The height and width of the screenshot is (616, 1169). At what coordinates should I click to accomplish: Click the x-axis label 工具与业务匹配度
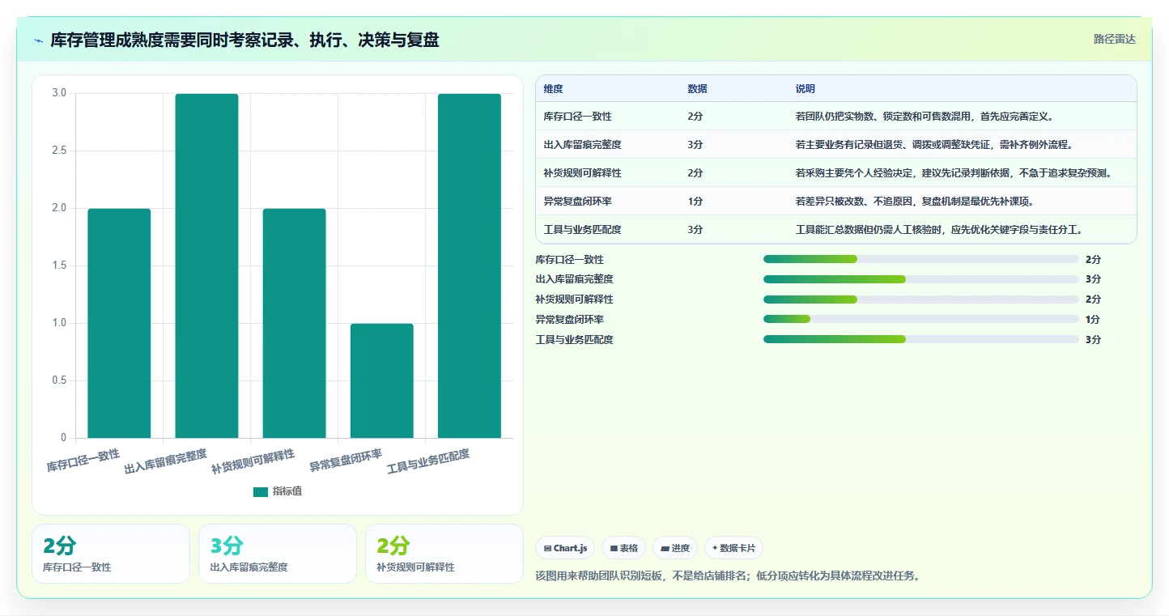point(428,461)
